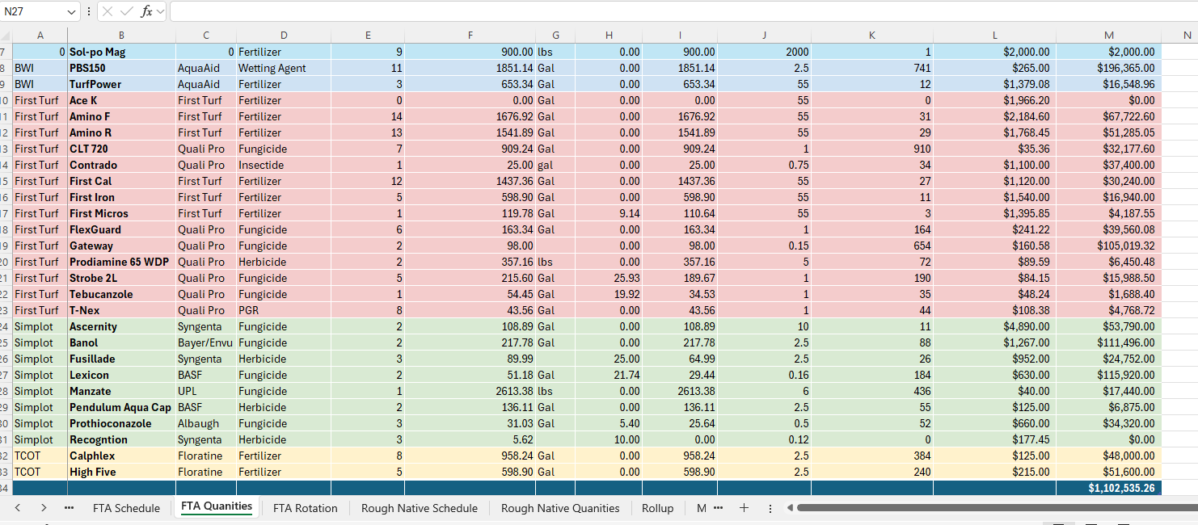Screen dimensions: 1198x525
Task: Select column F header
Action: [x=470, y=36]
